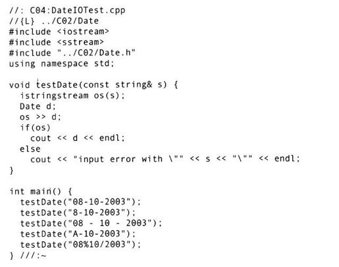Click the istringstream os(s) statement

(x=72, y=96)
